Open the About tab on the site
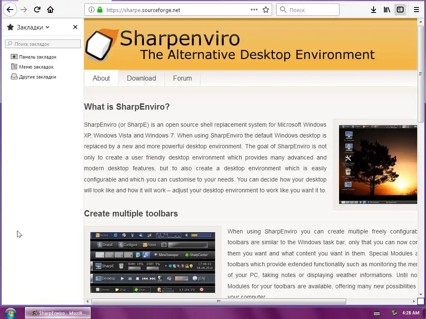This screenshot has height=319, width=426. (101, 78)
